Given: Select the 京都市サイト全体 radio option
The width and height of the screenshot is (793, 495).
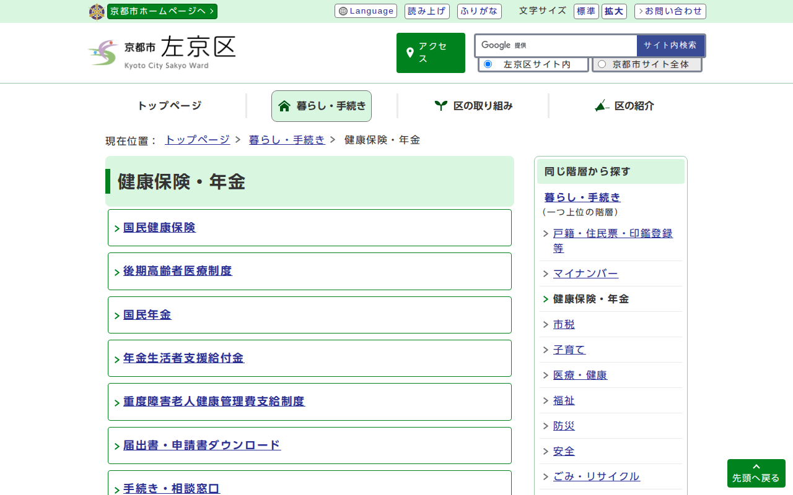Looking at the screenshot, I should 602,64.
